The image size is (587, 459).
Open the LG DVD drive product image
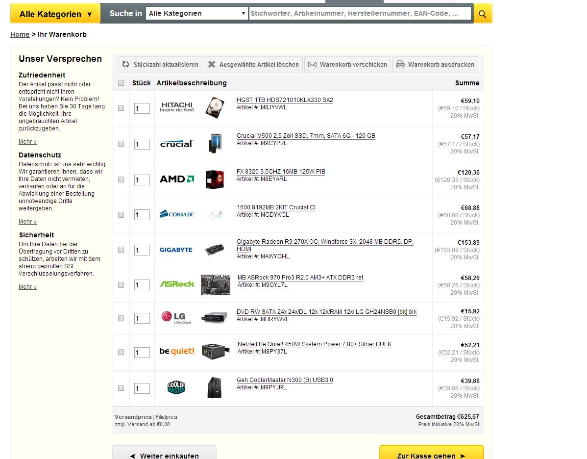coord(215,318)
